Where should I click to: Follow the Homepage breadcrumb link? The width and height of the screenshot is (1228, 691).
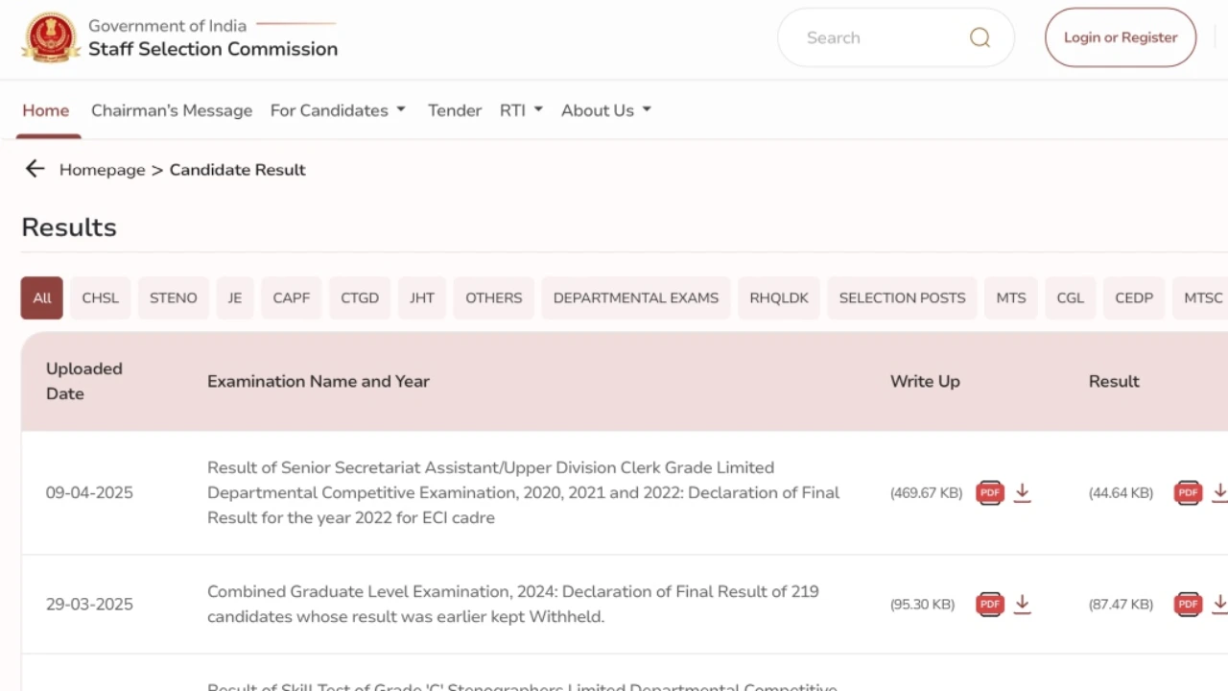point(103,170)
